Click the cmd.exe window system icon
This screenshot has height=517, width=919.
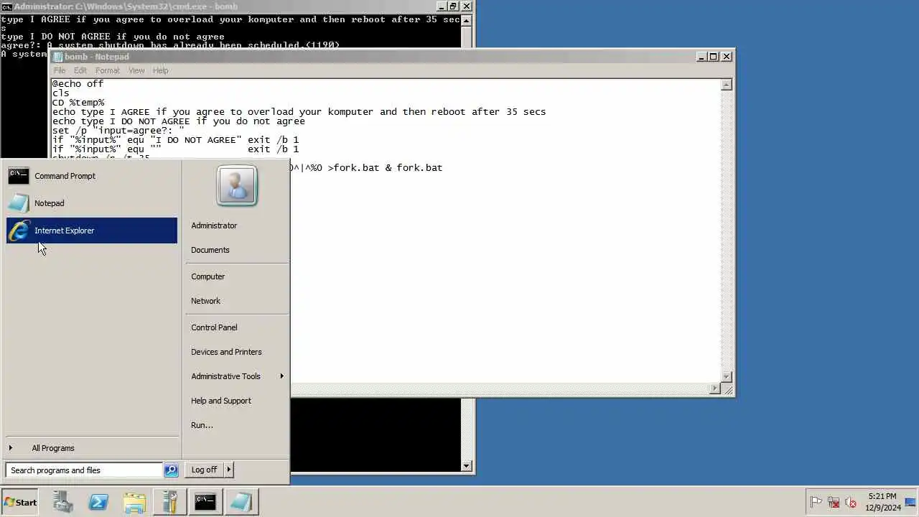[x=6, y=6]
